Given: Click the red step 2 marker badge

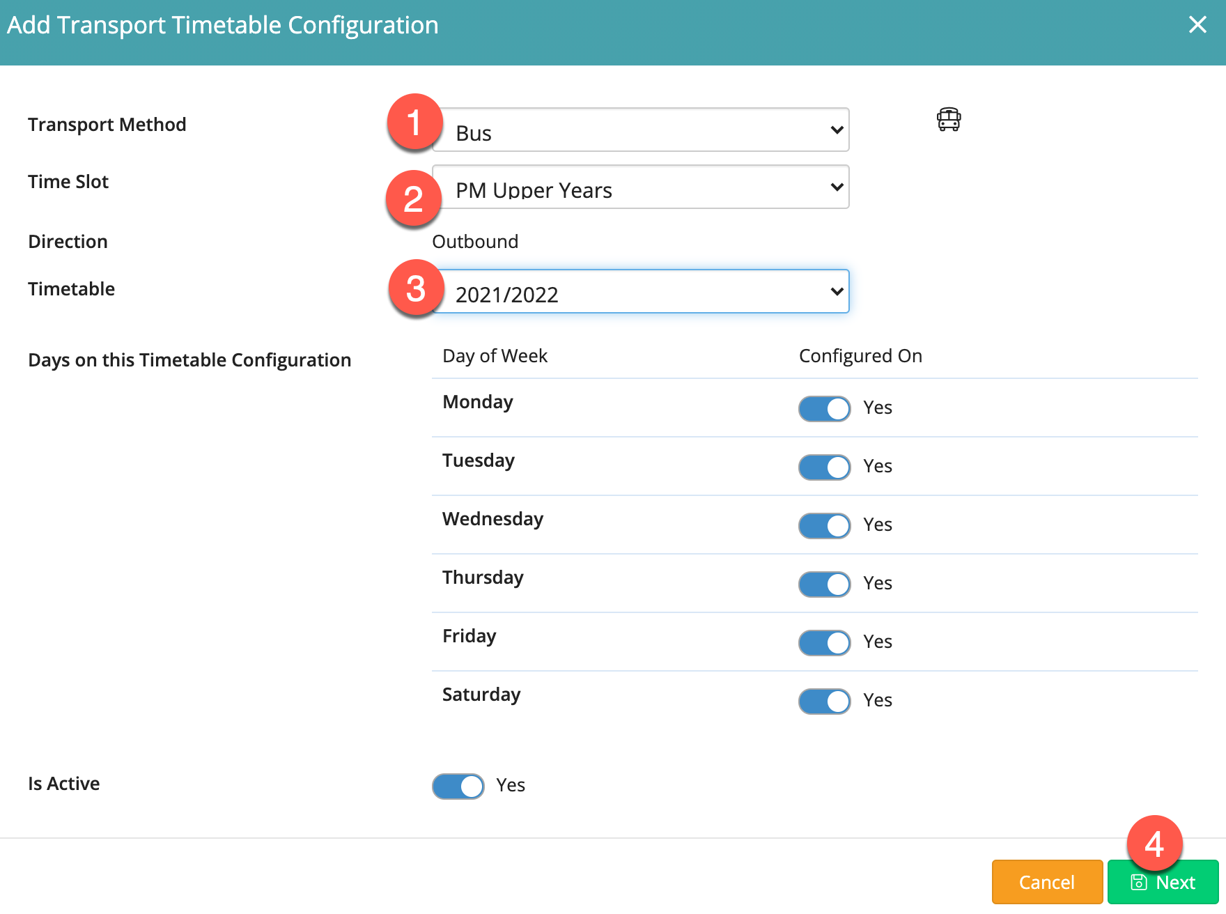Looking at the screenshot, I should click(x=414, y=199).
